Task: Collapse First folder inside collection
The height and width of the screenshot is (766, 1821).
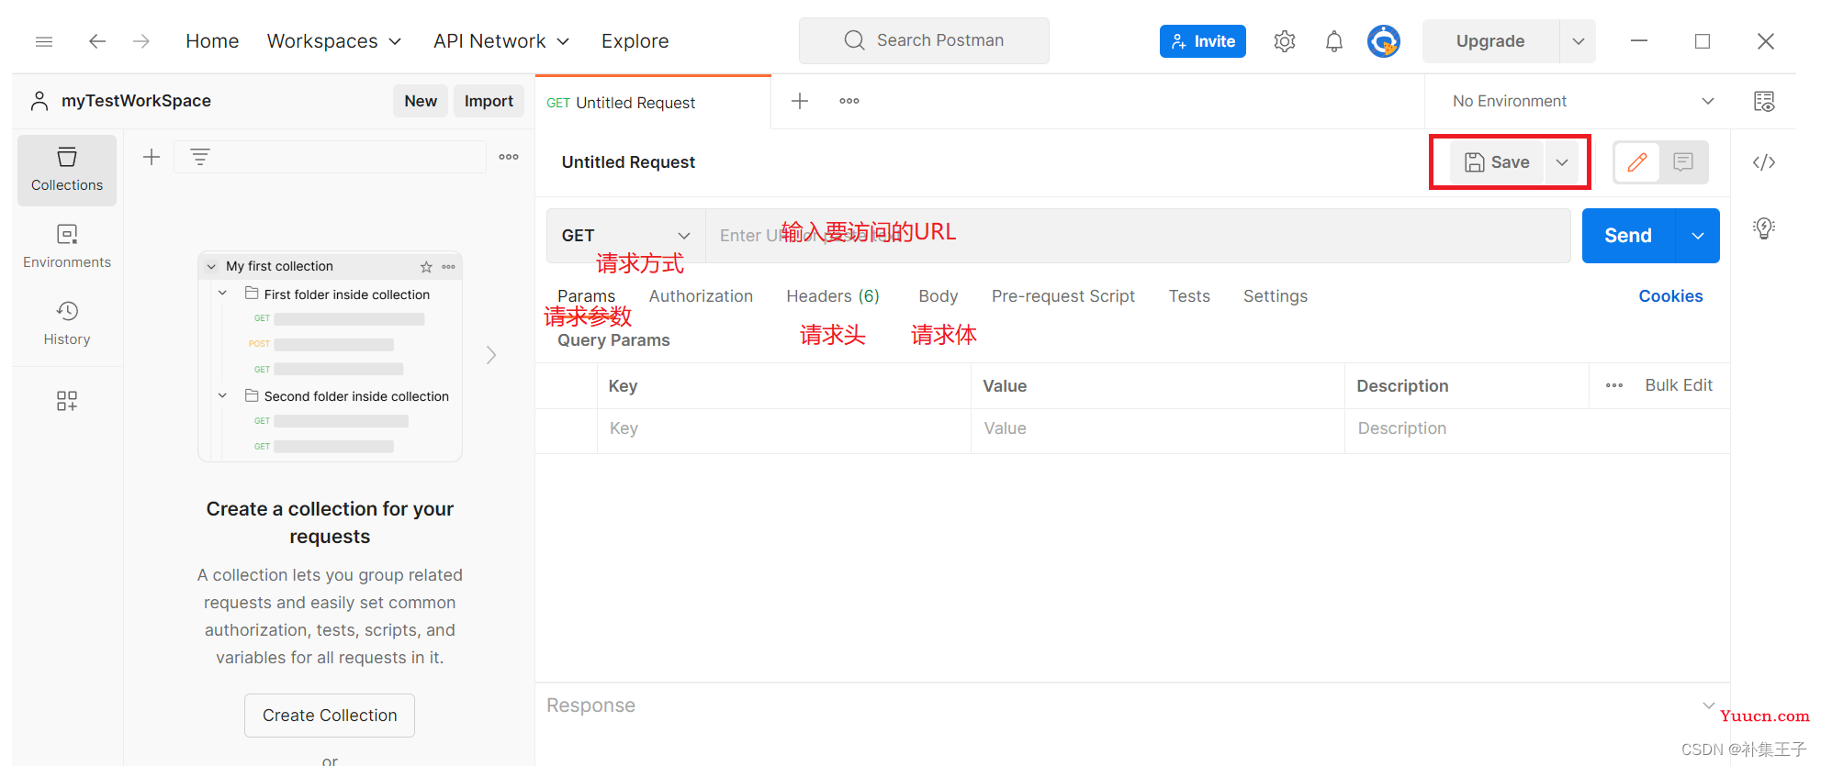Action: coord(222,294)
